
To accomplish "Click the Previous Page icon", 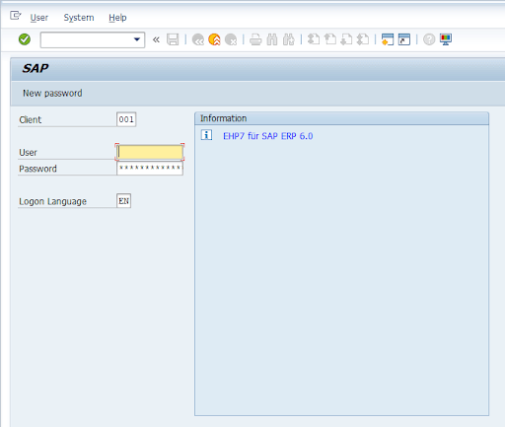I will click(x=329, y=39).
